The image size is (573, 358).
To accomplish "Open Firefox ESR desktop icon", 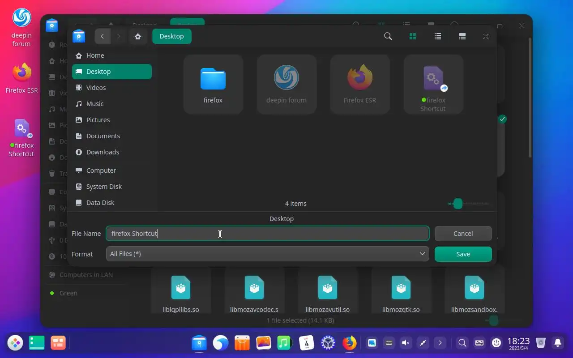I will pyautogui.click(x=21, y=78).
